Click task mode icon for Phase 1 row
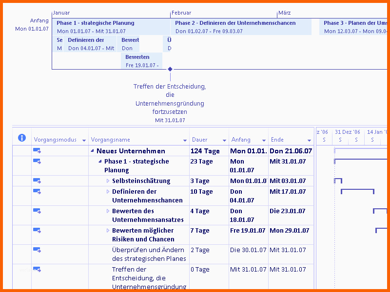Image resolution: width=390 pixels, height=292 pixels. pyautogui.click(x=37, y=162)
